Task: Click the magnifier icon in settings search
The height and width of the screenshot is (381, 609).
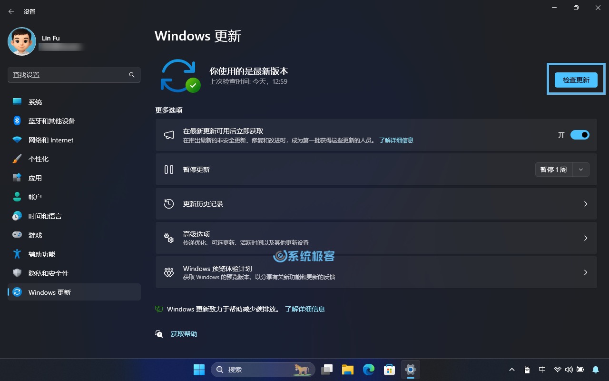Action: coord(132,75)
